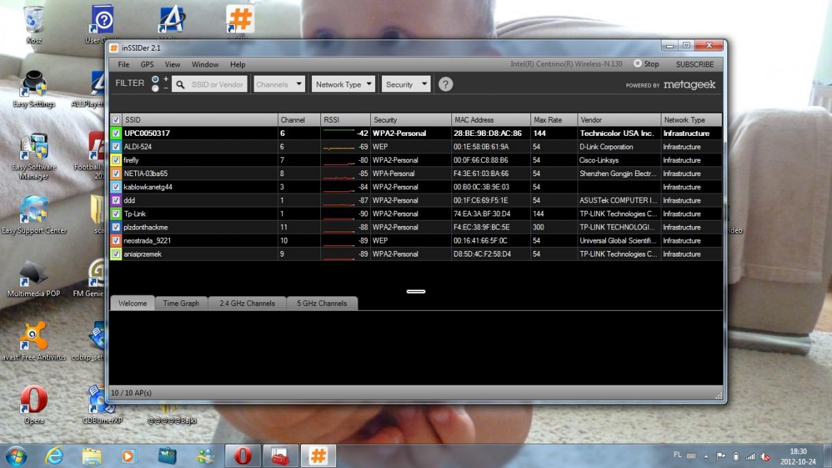Switch to the Time Graph tab
This screenshot has width=832, height=468.
click(x=181, y=303)
